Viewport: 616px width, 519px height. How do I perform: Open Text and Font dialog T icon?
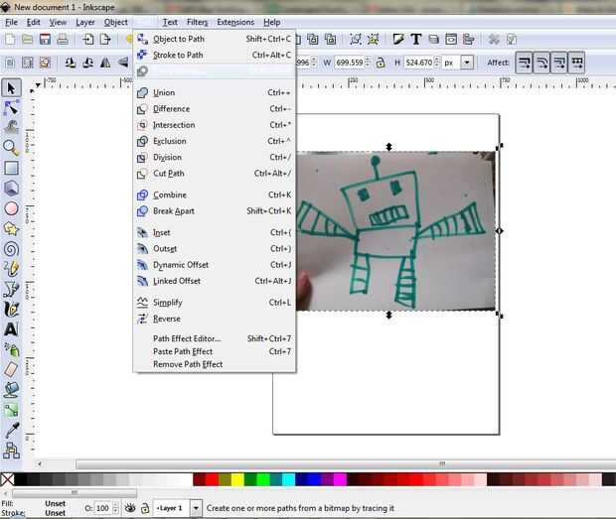point(416,40)
